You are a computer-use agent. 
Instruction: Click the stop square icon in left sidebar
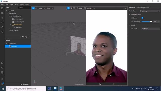point(2,22)
